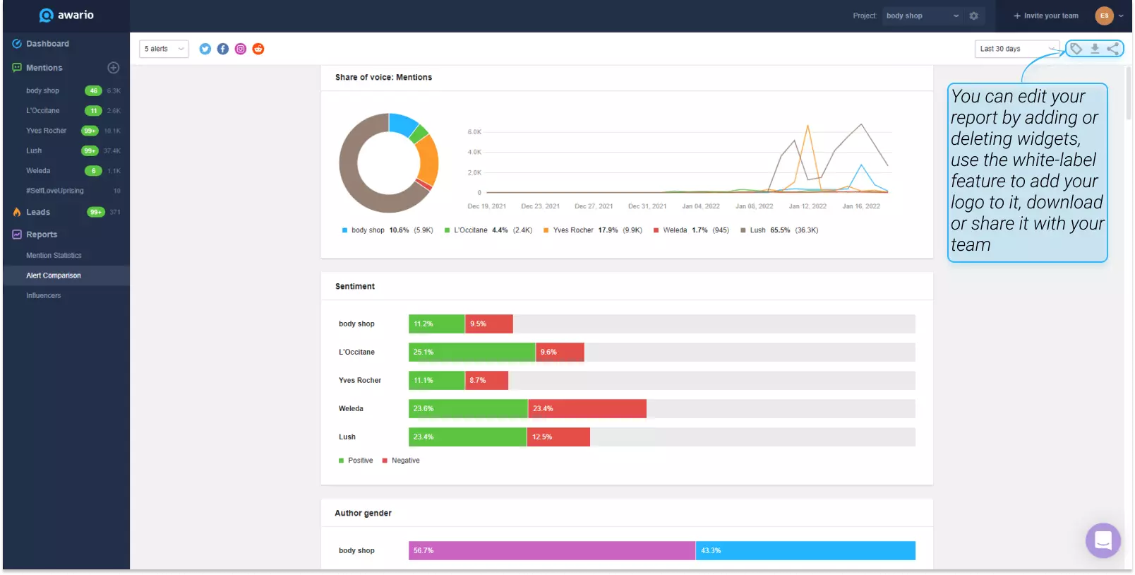Toggle body shop series in chart legend

388,230
